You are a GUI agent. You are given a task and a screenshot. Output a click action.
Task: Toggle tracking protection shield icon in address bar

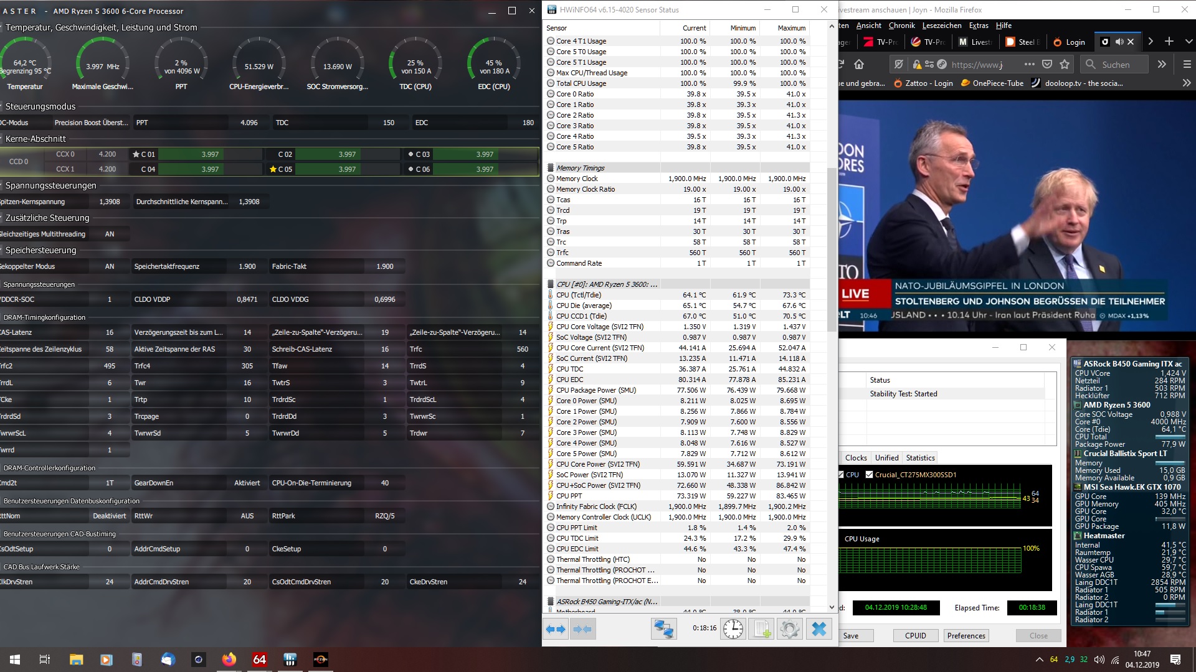pos(898,64)
